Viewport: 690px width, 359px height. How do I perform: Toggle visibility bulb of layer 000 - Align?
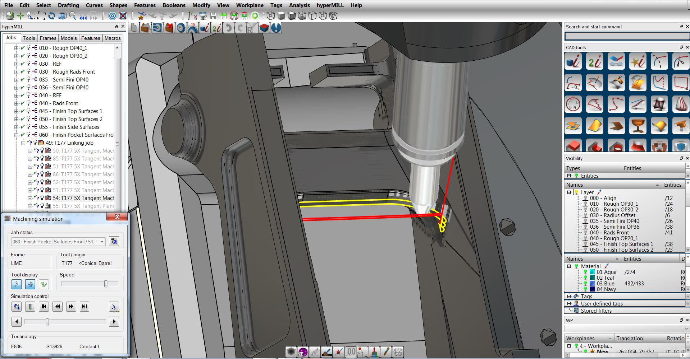click(585, 198)
